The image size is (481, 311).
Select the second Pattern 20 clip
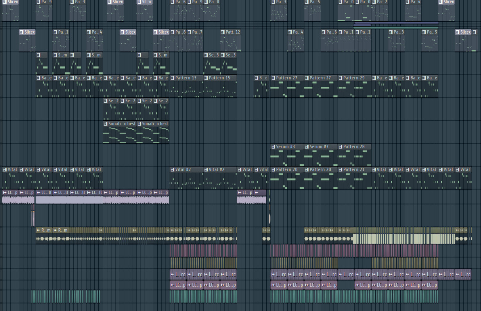click(321, 178)
